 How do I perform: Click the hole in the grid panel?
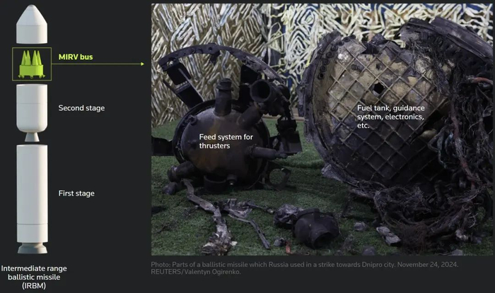[378, 88]
